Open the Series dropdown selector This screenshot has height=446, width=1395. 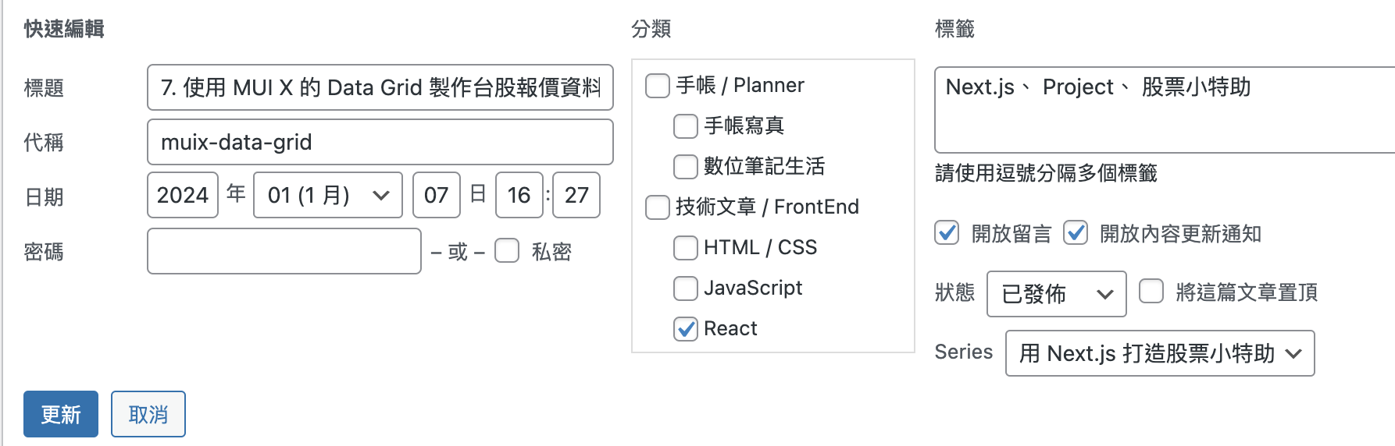(1159, 353)
